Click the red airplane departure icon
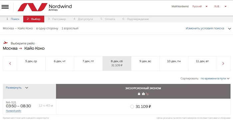 pos(6,43)
